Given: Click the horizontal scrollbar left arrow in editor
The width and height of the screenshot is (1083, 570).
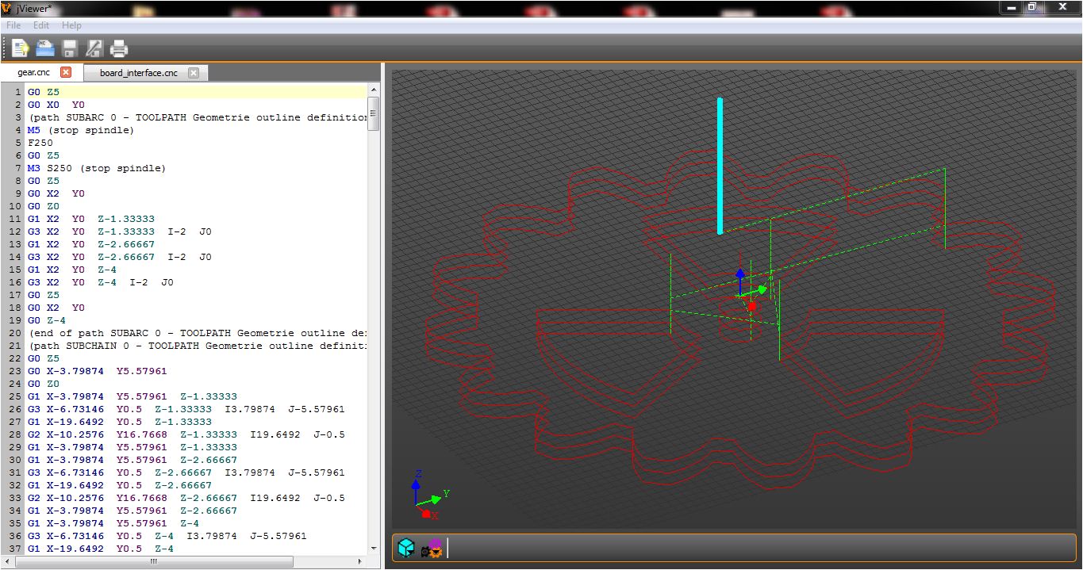Looking at the screenshot, I should point(6,561).
